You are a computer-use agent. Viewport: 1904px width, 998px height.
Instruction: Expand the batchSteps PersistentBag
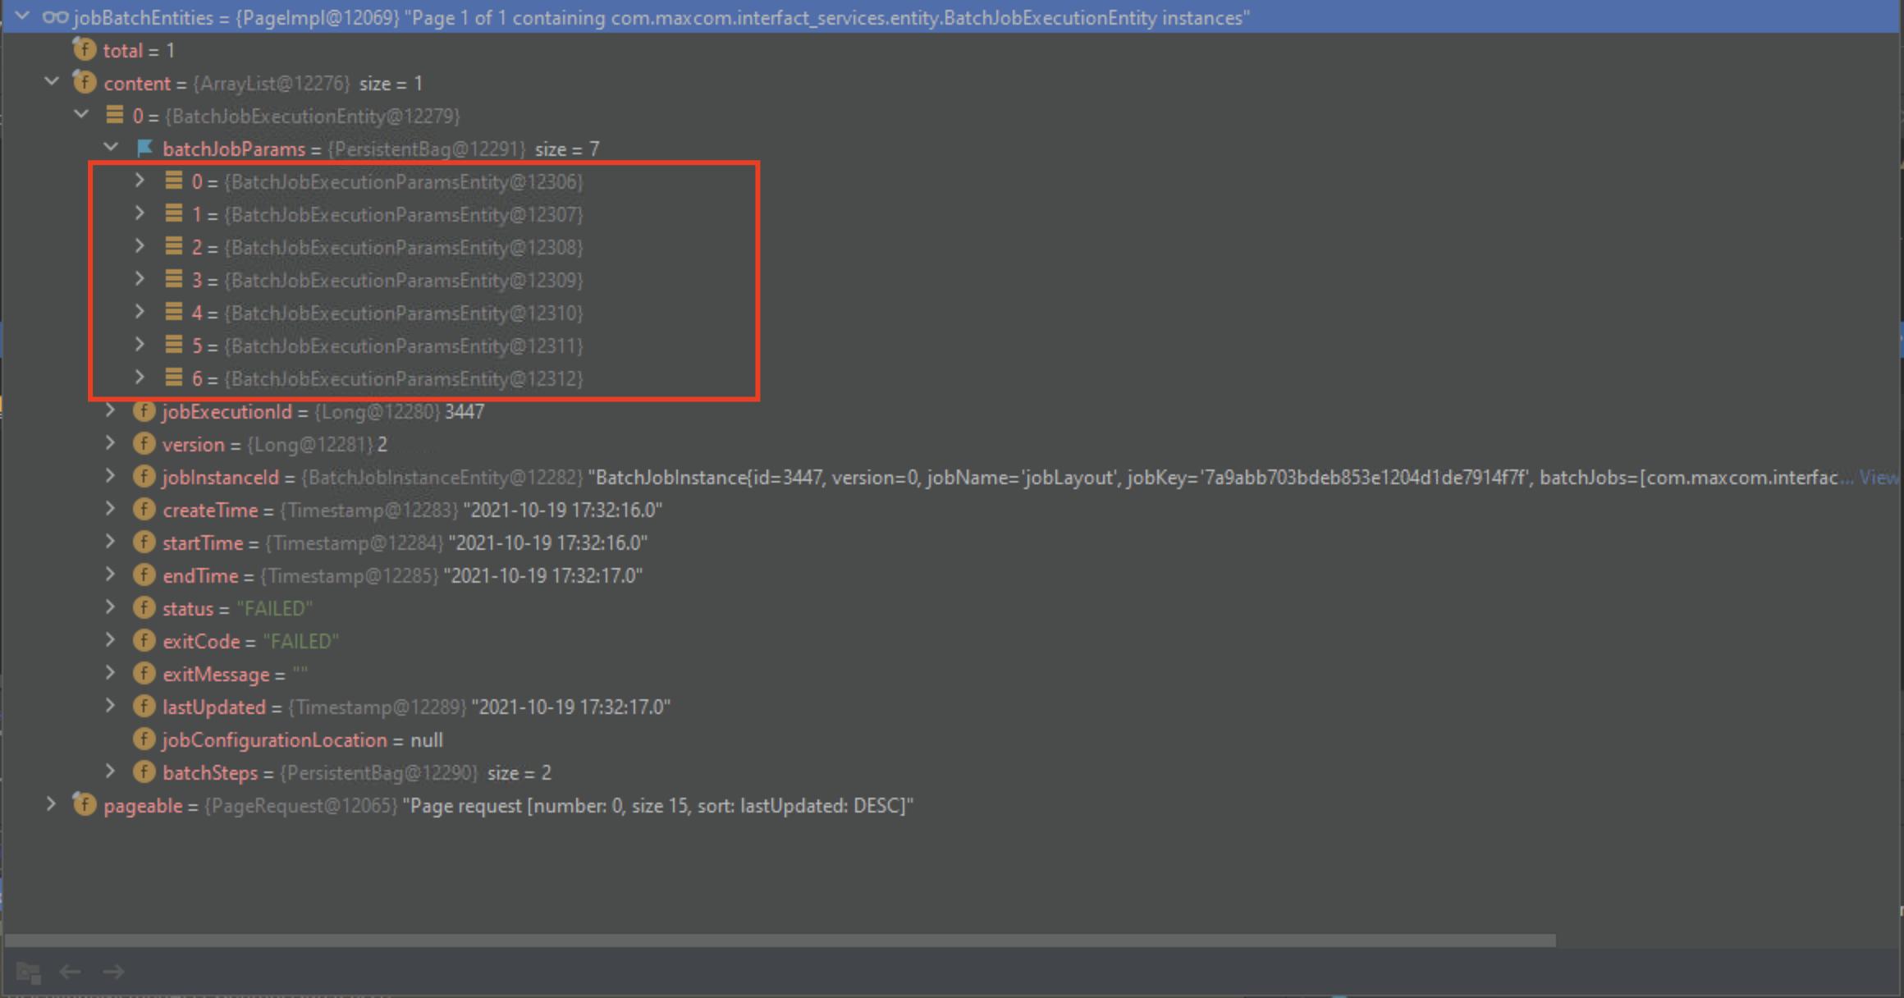tap(111, 771)
